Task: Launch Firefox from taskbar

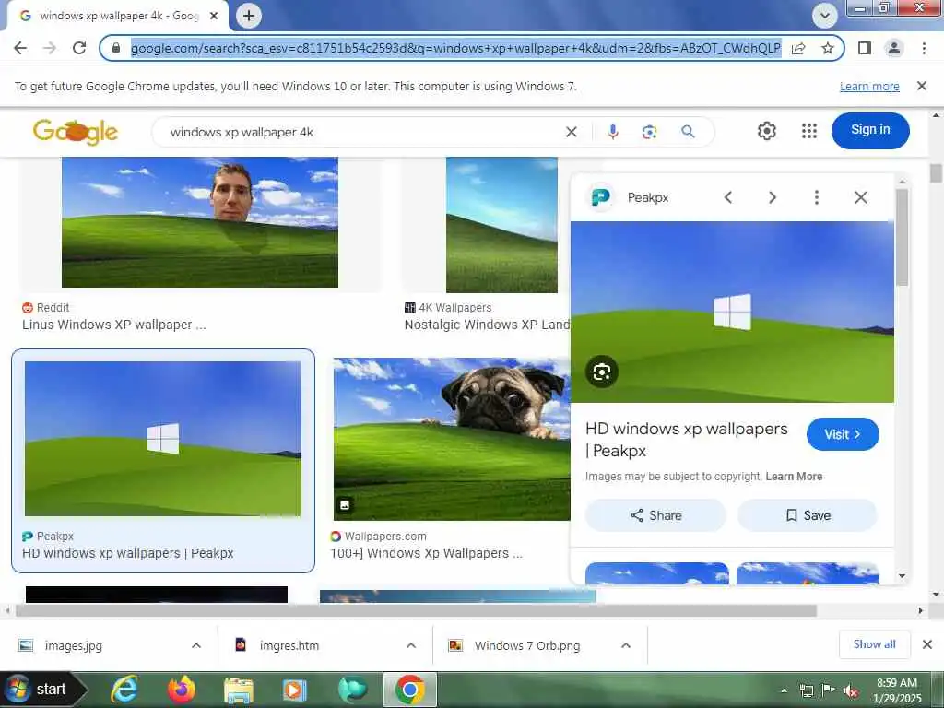Action: click(x=182, y=690)
